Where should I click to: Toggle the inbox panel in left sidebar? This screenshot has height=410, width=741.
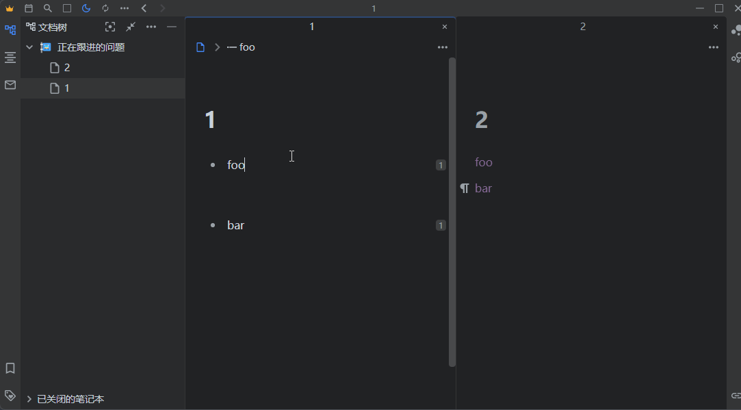click(x=10, y=85)
